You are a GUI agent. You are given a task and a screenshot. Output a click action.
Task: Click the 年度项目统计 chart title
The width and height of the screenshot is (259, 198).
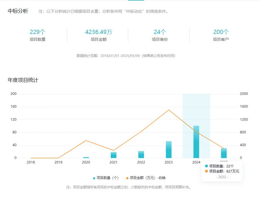pos(23,80)
